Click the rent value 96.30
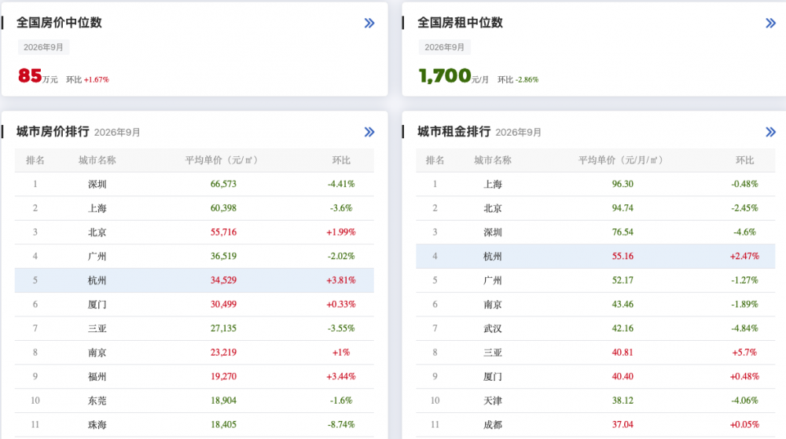786x439 pixels. tap(622, 185)
